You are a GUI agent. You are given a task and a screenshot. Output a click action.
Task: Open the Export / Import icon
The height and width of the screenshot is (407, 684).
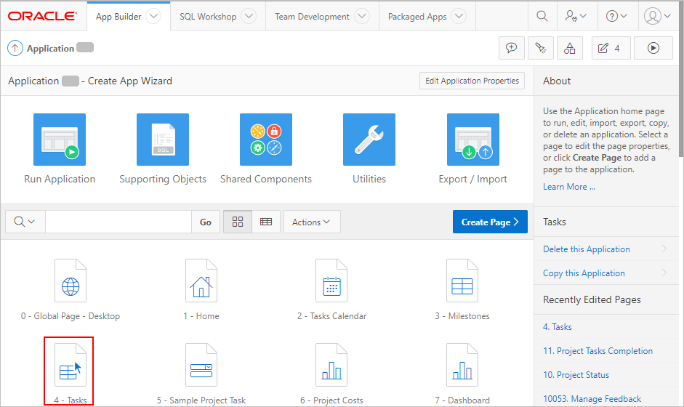tap(473, 140)
